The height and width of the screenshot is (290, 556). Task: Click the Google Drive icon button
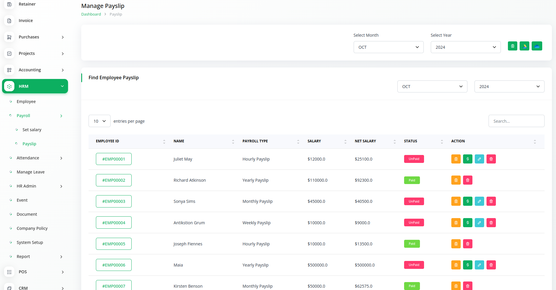(x=524, y=46)
